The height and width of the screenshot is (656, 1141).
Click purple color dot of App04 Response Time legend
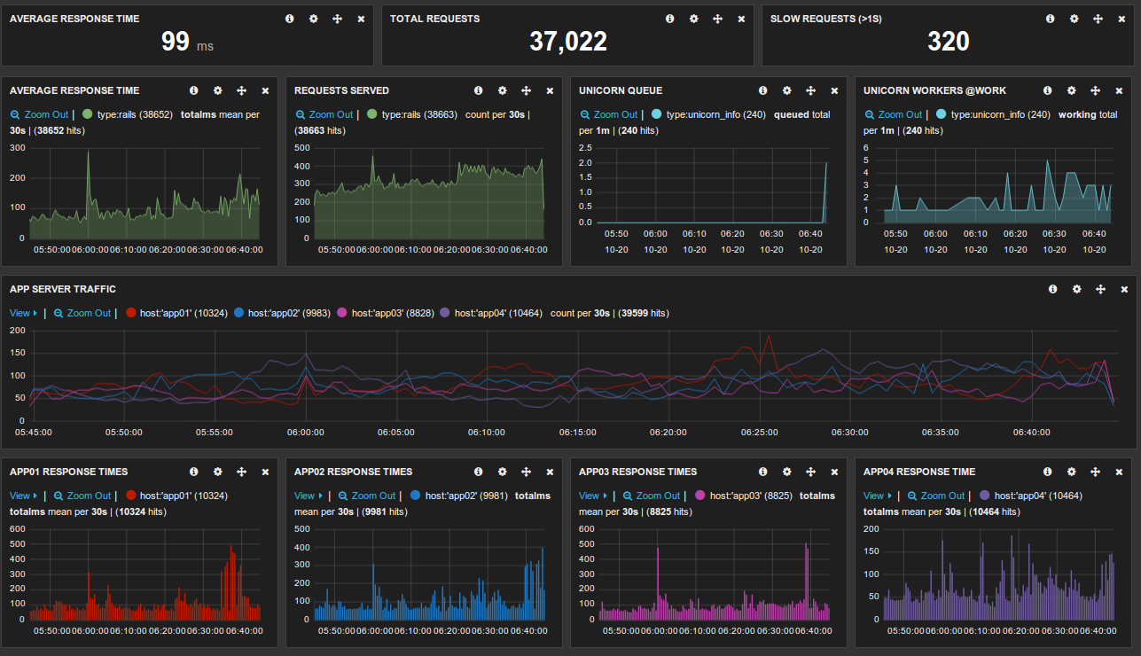pyautogui.click(x=985, y=496)
